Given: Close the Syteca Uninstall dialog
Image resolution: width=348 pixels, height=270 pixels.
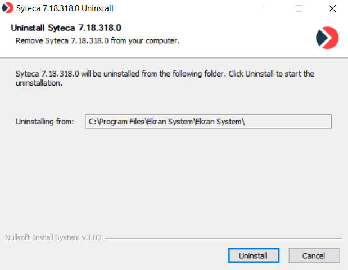Looking at the screenshot, I should coord(332,8).
